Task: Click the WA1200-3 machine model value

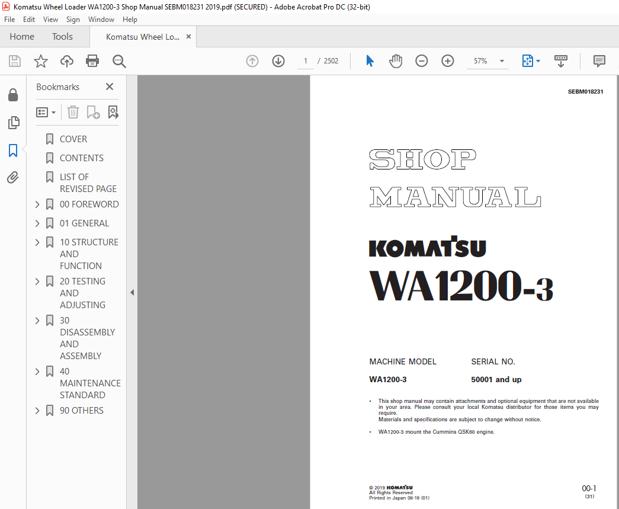Action: (x=387, y=379)
